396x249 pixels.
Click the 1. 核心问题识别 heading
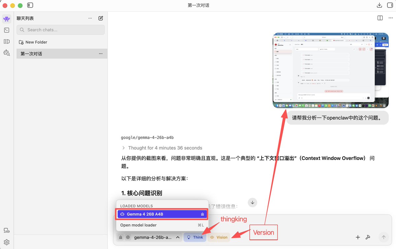tap(142, 193)
